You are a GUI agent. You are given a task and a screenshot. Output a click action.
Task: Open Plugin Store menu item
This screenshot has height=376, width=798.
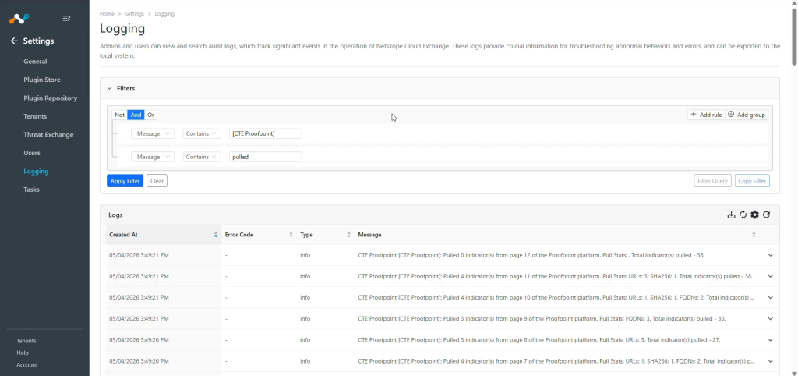[x=42, y=80]
